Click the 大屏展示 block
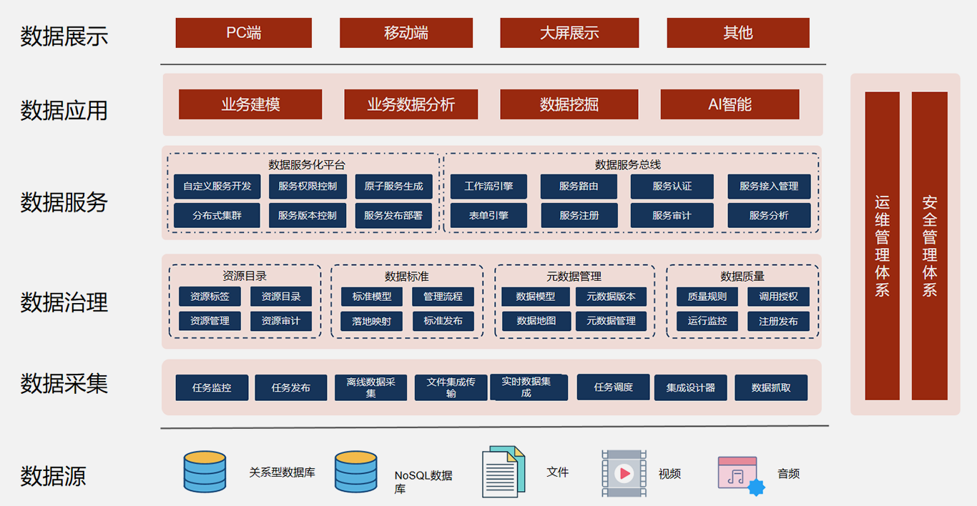The image size is (977, 506). point(569,33)
